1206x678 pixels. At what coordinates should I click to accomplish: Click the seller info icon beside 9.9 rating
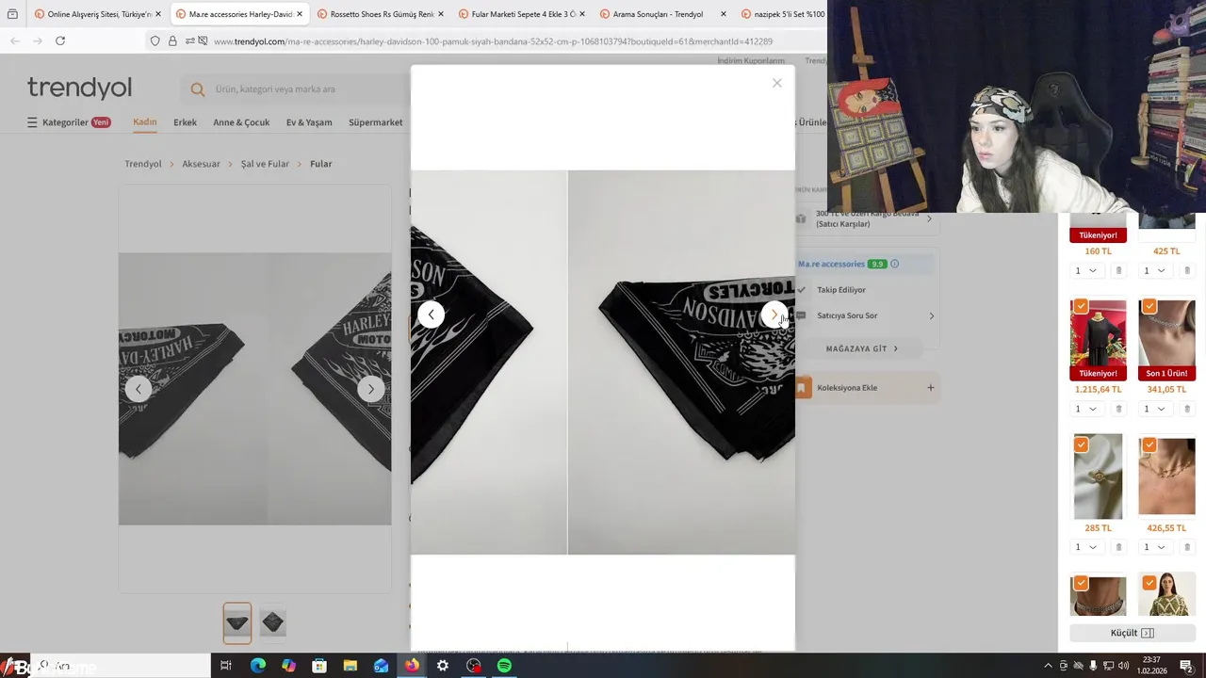(x=895, y=264)
